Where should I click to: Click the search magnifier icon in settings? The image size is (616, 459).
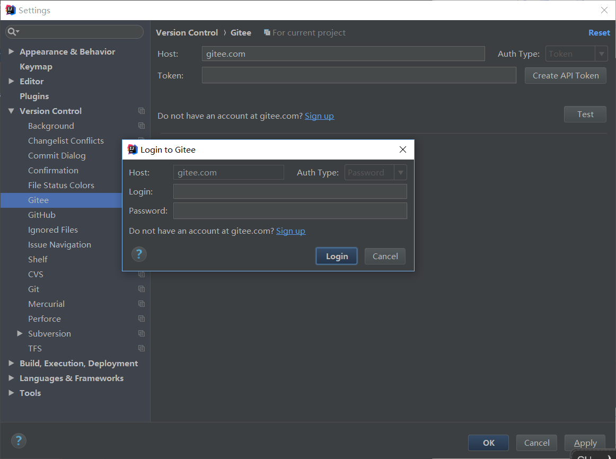(x=13, y=32)
